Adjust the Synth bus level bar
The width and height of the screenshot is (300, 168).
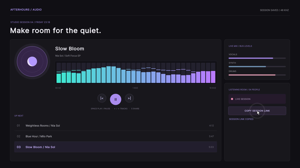pos(257,67)
